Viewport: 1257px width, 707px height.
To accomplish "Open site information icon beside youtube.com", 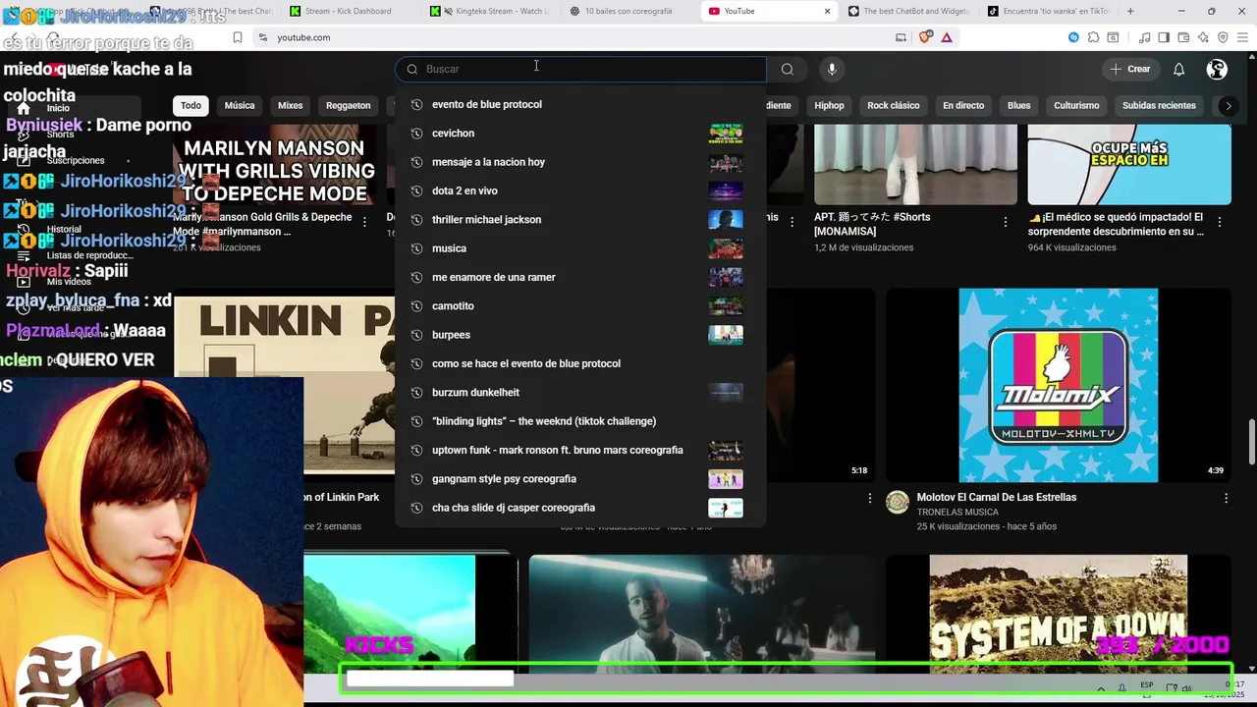I will (262, 37).
